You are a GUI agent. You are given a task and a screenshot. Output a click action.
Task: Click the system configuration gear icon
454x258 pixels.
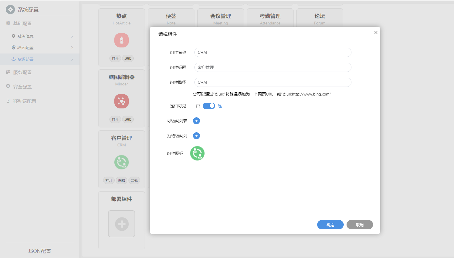pyautogui.click(x=10, y=9)
